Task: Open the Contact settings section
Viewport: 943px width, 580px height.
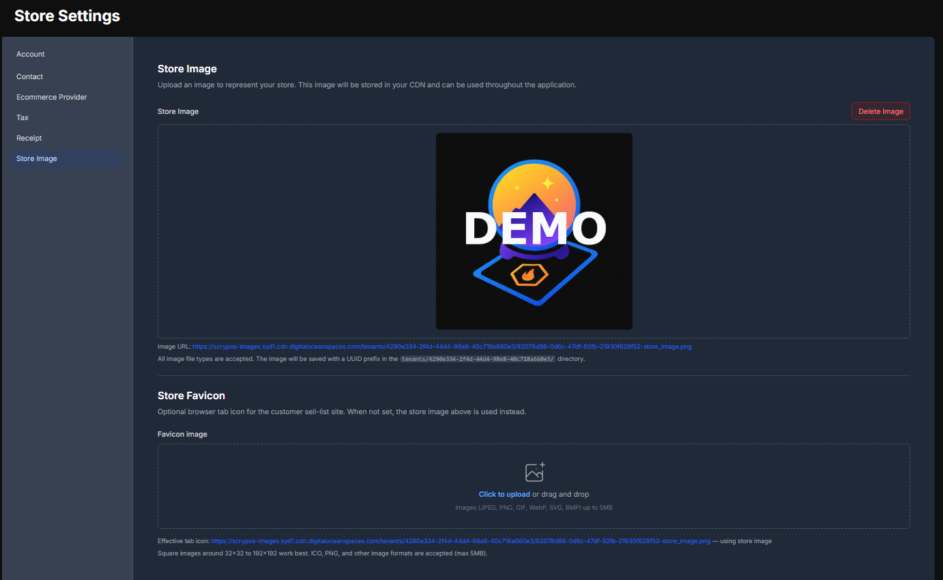Action: [30, 76]
